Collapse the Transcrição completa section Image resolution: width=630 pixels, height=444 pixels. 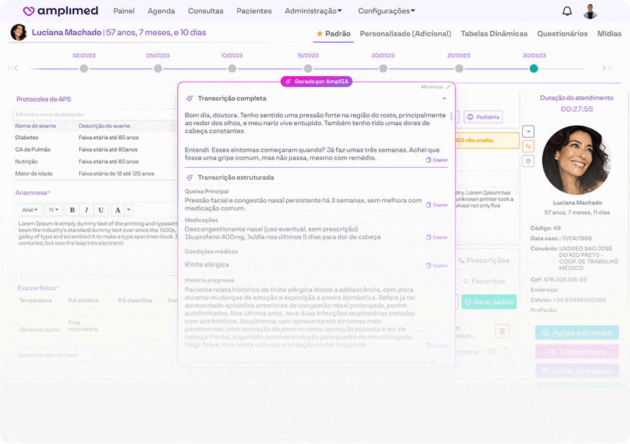tap(444, 99)
